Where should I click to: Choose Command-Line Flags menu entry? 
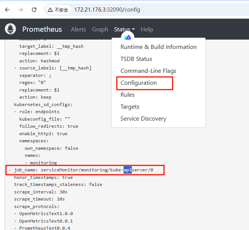(148, 71)
